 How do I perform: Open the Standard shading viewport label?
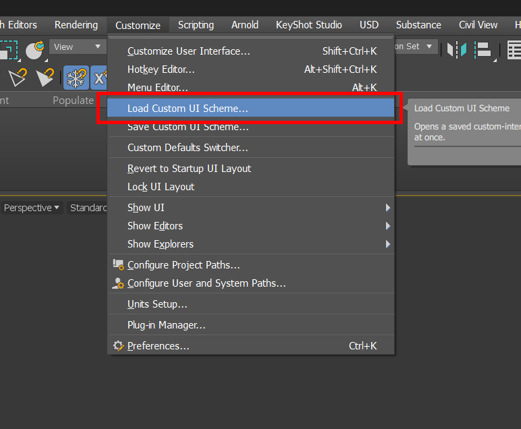pos(87,208)
